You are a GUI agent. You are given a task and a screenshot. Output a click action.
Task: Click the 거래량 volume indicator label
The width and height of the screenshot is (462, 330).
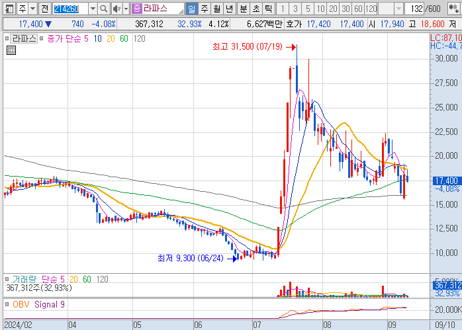pos(24,279)
